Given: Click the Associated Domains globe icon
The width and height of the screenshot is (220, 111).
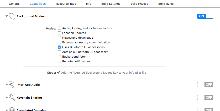Looking at the screenshot, I should point(12,109).
